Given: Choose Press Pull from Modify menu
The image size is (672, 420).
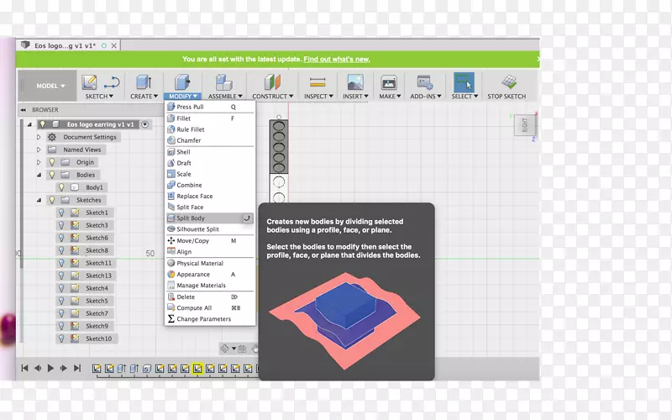Looking at the screenshot, I should click(x=210, y=107).
